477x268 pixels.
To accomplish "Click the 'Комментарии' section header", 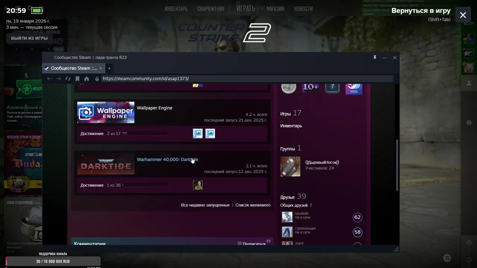I will [x=90, y=244].
